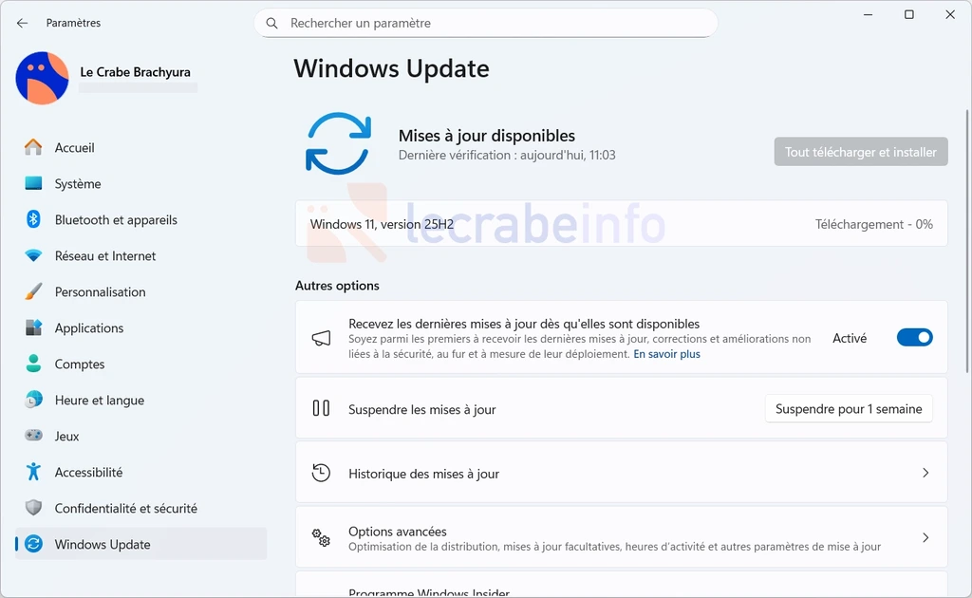Close the Paramètres window
This screenshot has height=598, width=972.
(x=949, y=14)
